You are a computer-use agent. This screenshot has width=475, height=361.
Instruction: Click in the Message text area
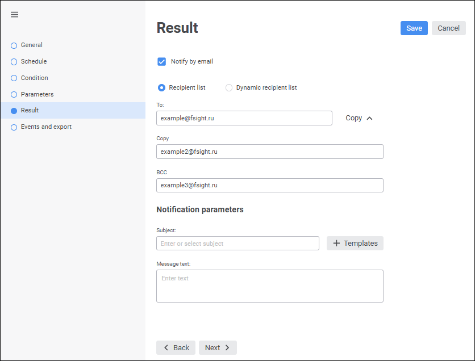tap(269, 286)
